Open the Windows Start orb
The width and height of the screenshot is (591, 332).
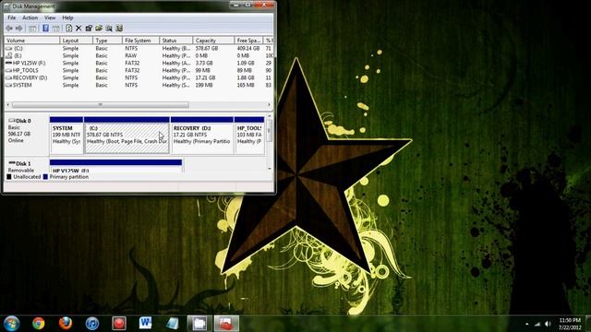coord(12,324)
